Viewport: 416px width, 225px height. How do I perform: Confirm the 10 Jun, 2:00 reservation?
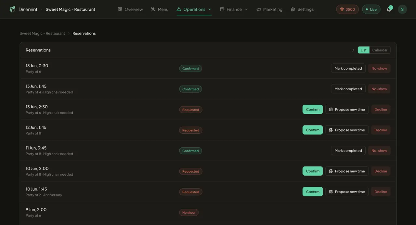tap(313, 171)
